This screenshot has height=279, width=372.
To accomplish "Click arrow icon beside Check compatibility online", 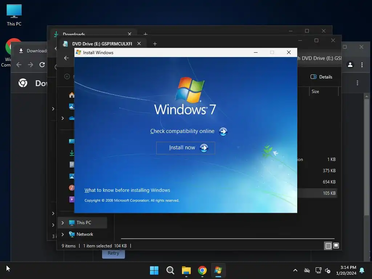I will click(x=223, y=132).
